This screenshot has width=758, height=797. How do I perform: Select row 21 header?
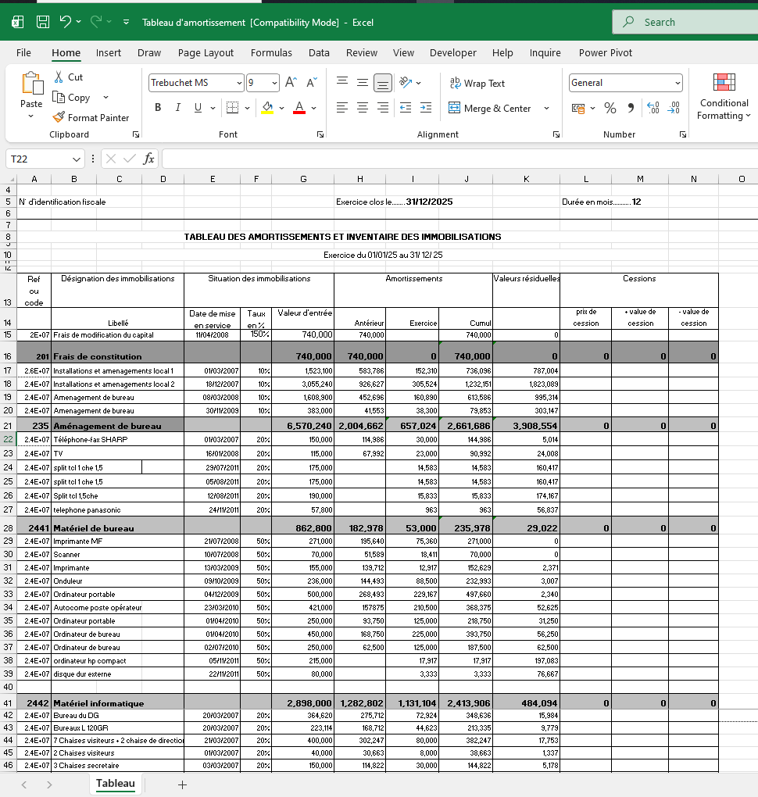click(8, 426)
